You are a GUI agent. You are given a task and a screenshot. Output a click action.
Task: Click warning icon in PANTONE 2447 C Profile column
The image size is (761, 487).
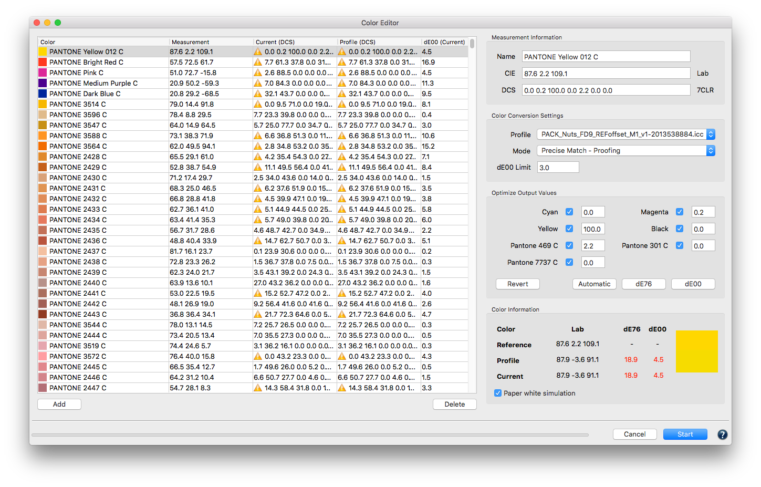[342, 388]
